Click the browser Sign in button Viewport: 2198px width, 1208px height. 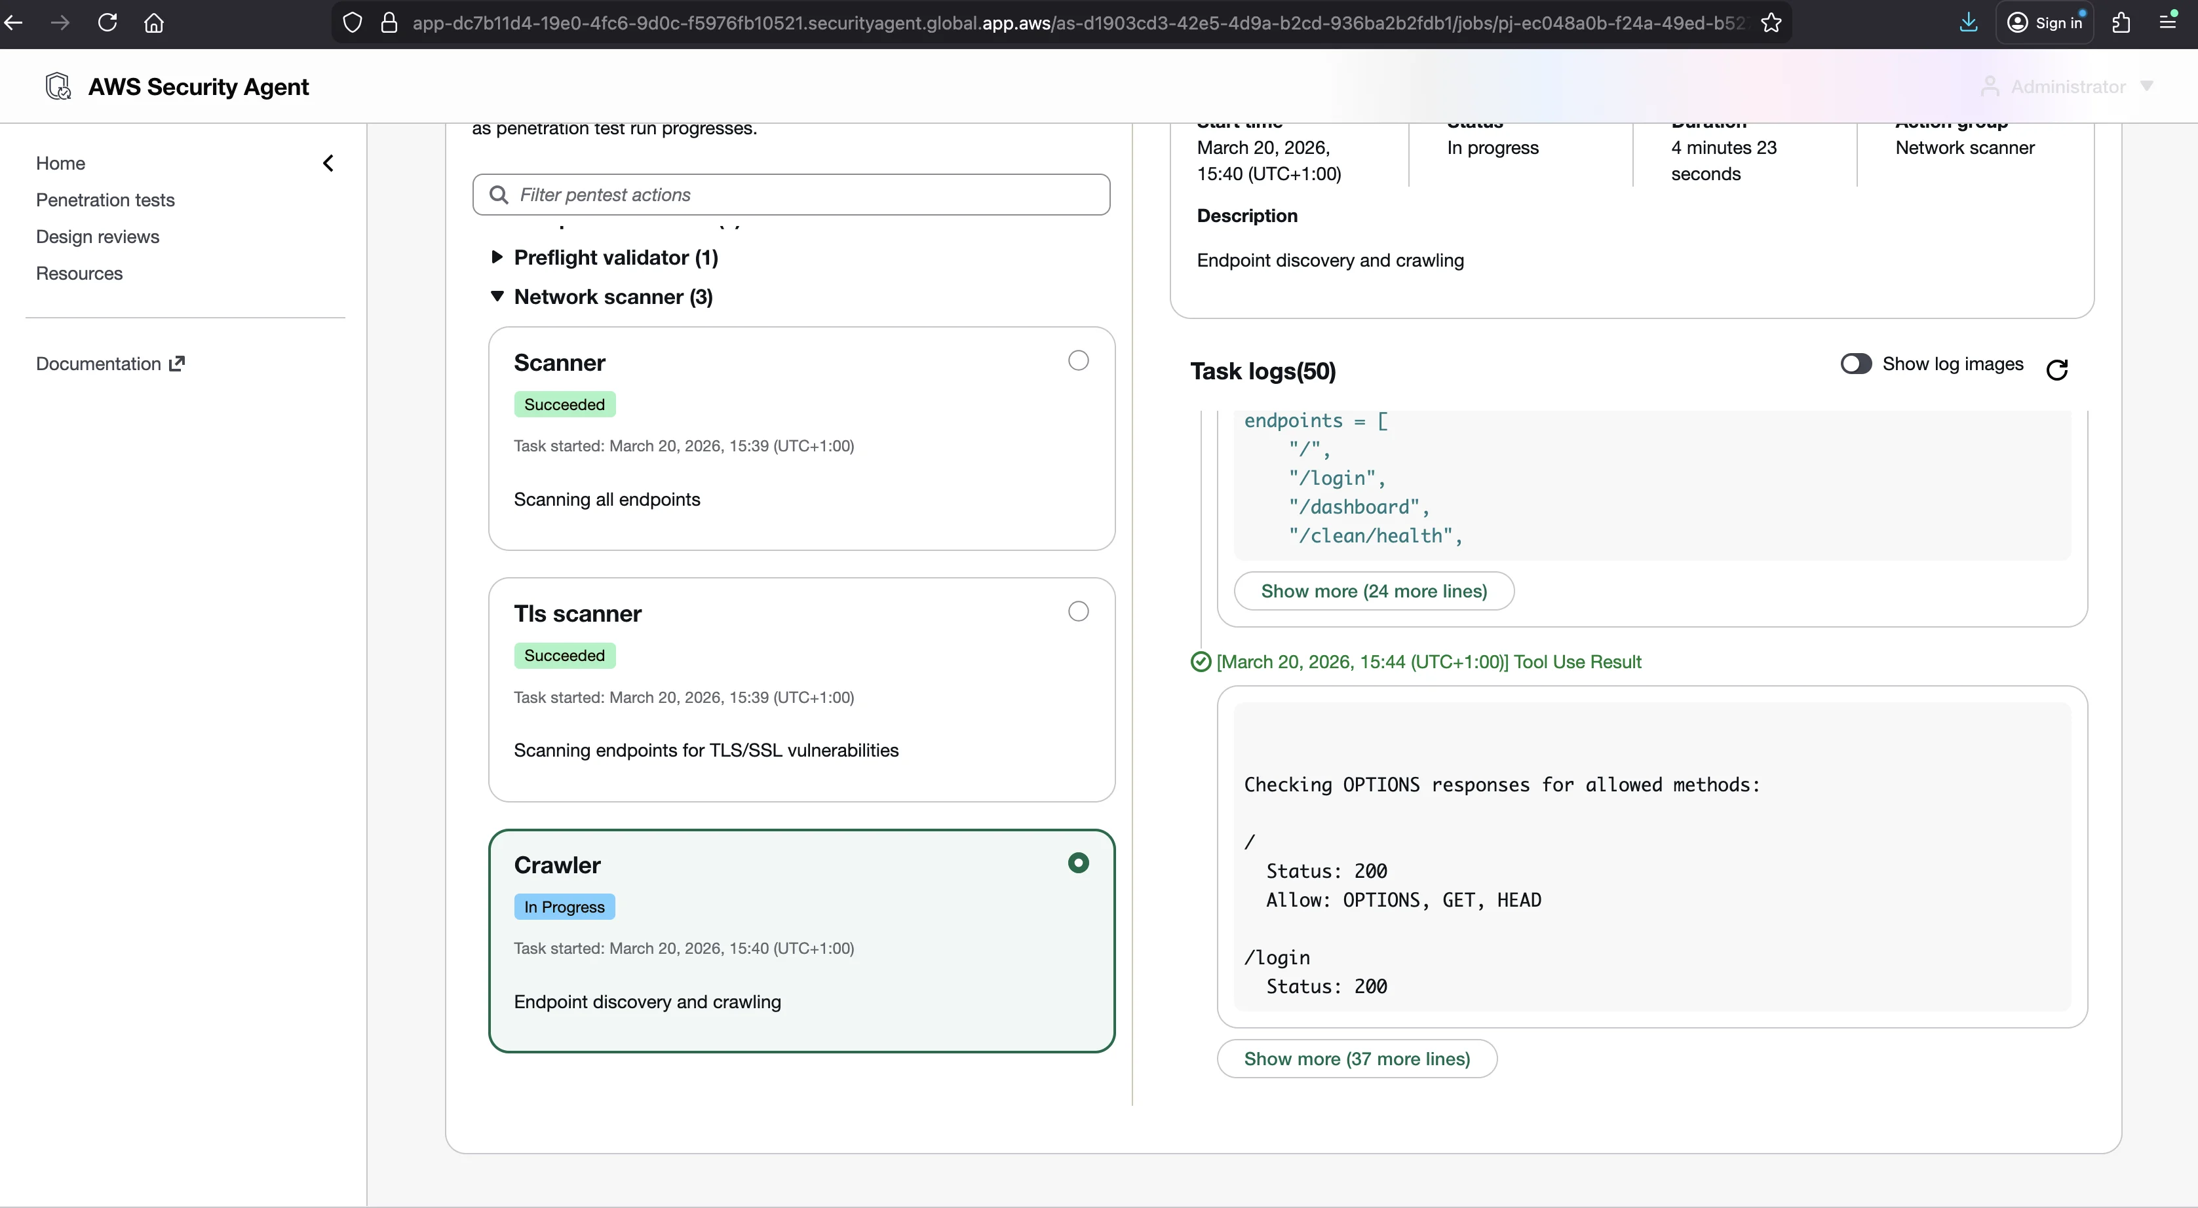pyautogui.click(x=2045, y=23)
